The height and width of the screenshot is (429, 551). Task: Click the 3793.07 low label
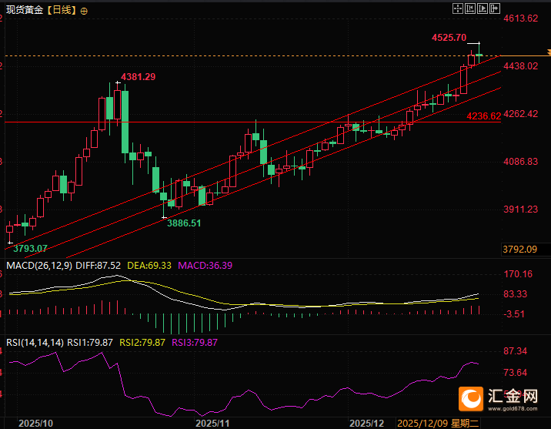coord(30,248)
